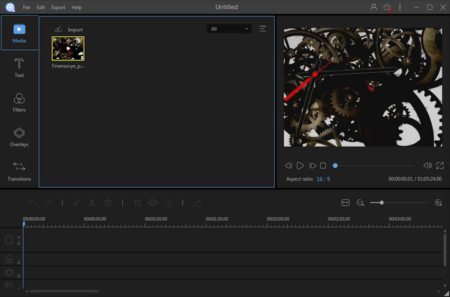Play the preview video
The height and width of the screenshot is (297, 450).
coord(300,166)
